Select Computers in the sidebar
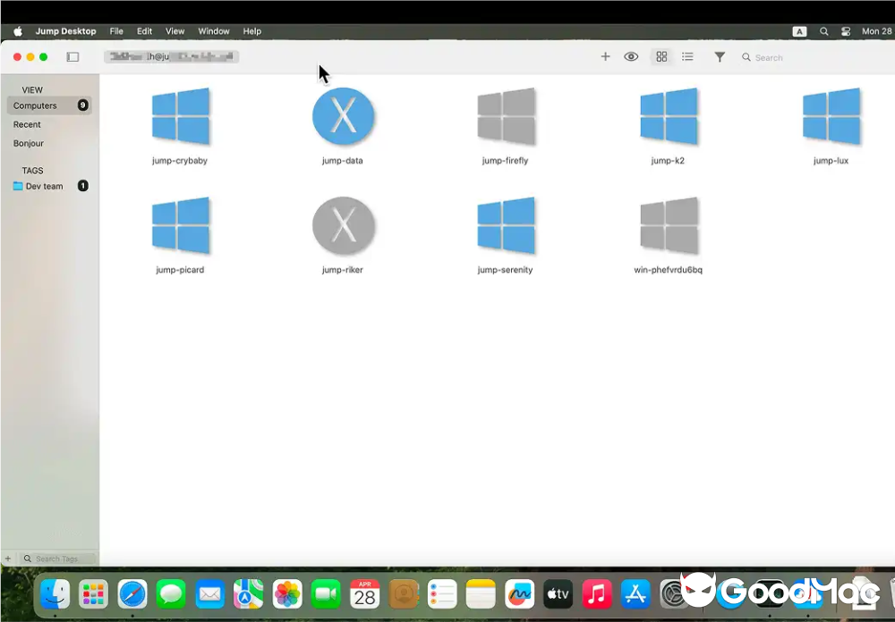The image size is (895, 622). tap(49, 105)
